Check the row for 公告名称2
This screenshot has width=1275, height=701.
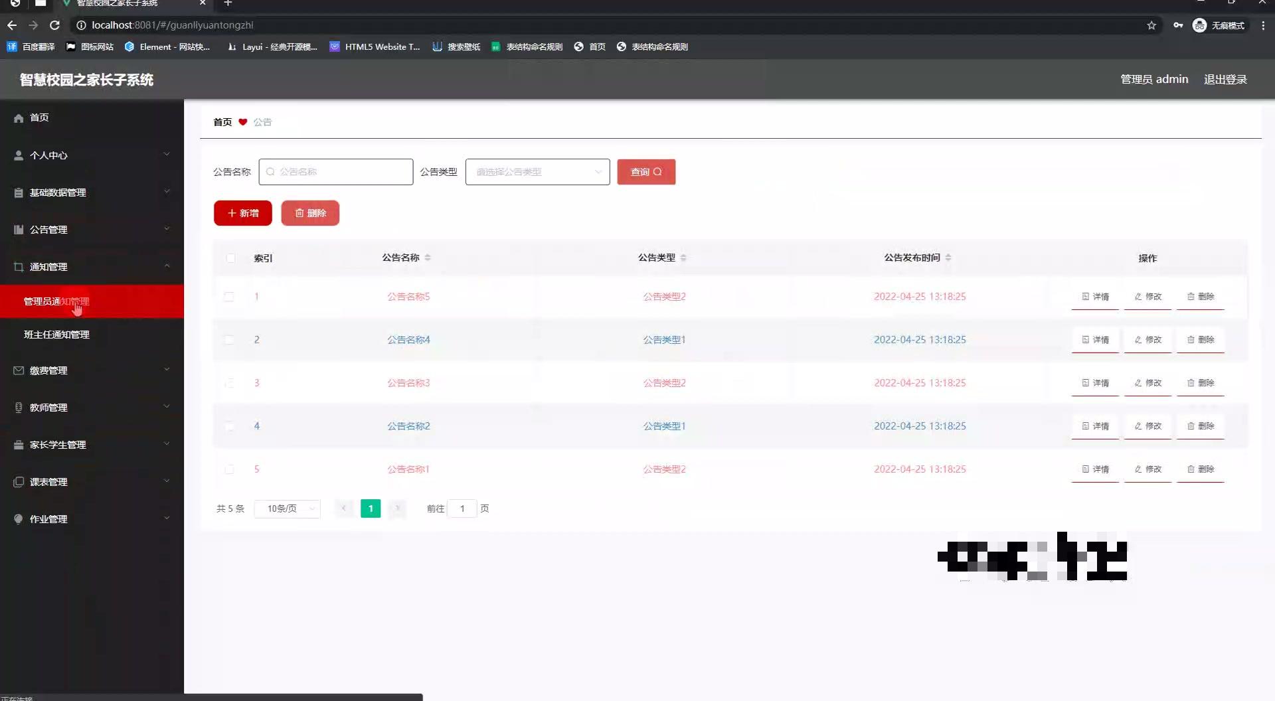tap(229, 426)
